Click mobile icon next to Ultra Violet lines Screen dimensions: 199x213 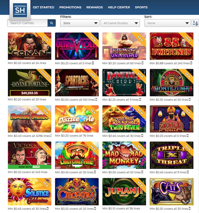[93, 63]
